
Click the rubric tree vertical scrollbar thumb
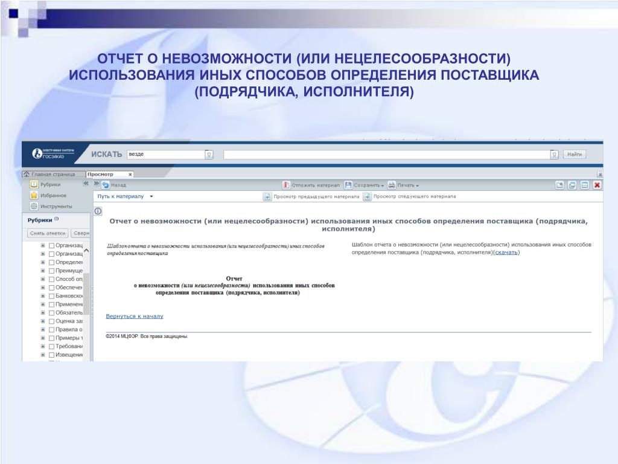tap(86, 293)
